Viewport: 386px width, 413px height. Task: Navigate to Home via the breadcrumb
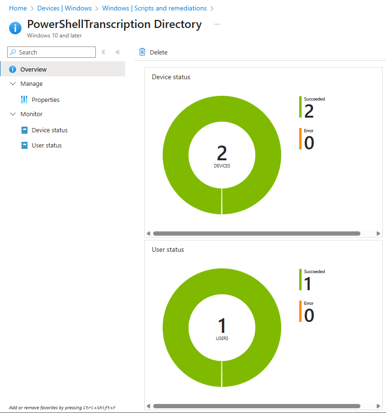tap(18, 8)
